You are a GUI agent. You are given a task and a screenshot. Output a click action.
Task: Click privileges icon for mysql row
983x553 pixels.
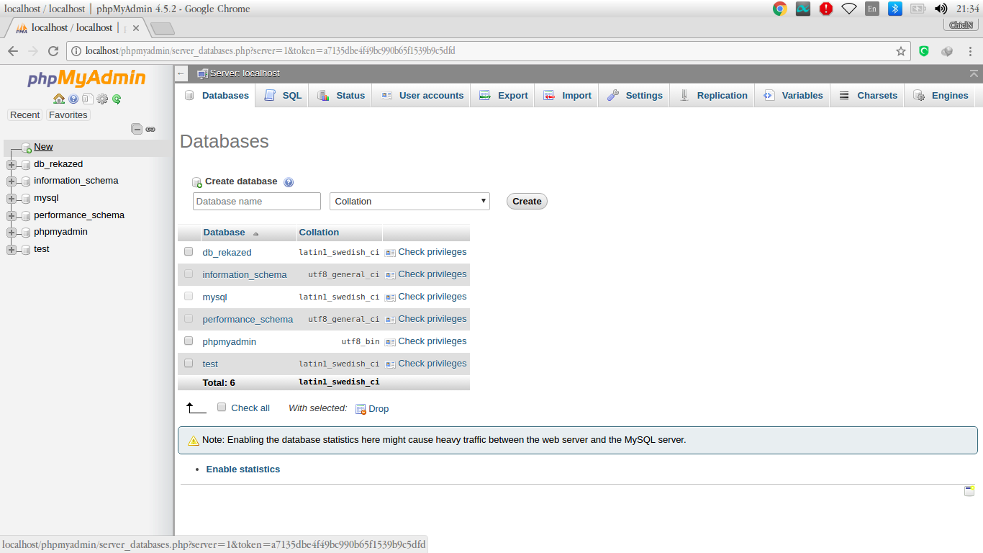coord(390,297)
